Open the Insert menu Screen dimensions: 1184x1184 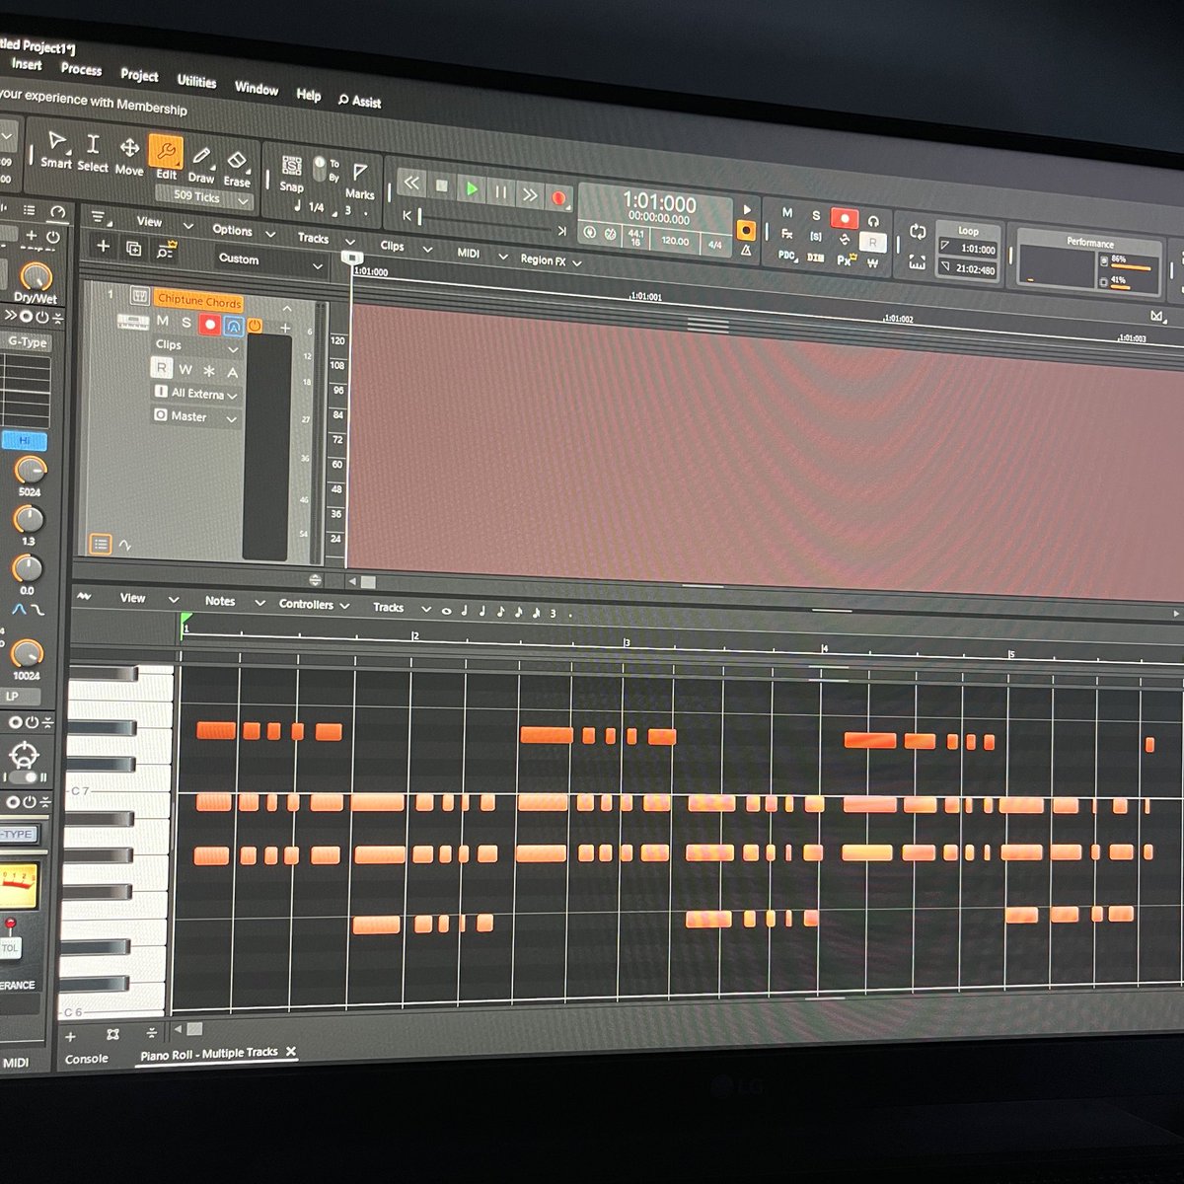pos(27,64)
